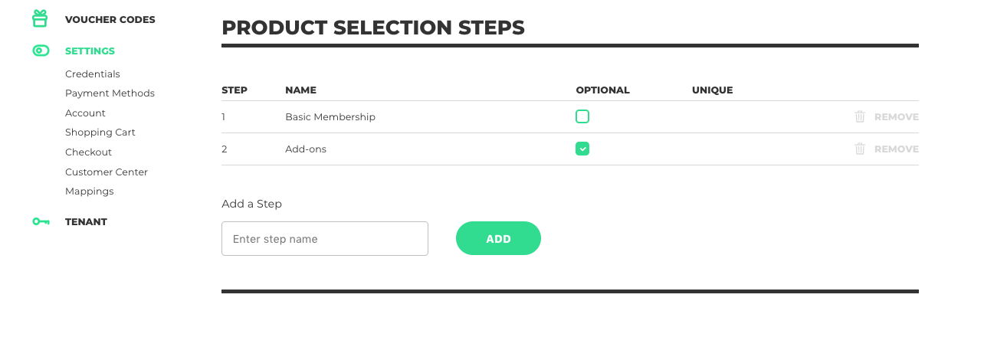
Task: Click trash icon for Basic Membership step
Action: (x=860, y=116)
